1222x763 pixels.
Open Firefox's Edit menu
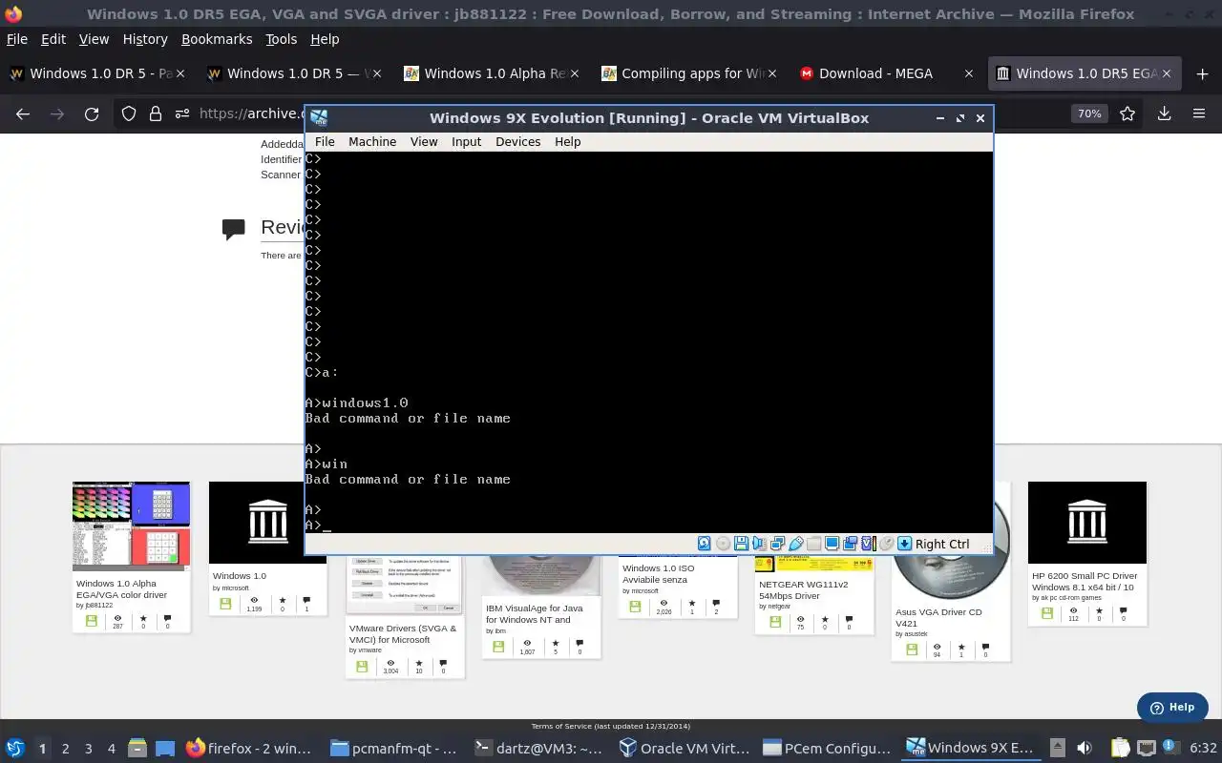pyautogui.click(x=53, y=39)
